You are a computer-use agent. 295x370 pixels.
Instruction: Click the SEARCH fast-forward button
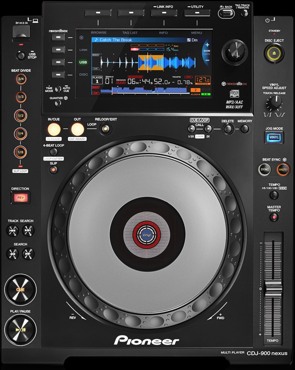28,254
